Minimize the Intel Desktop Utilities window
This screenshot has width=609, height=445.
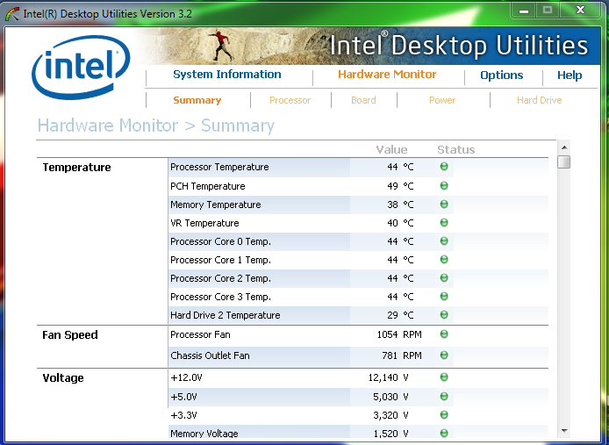click(x=524, y=11)
